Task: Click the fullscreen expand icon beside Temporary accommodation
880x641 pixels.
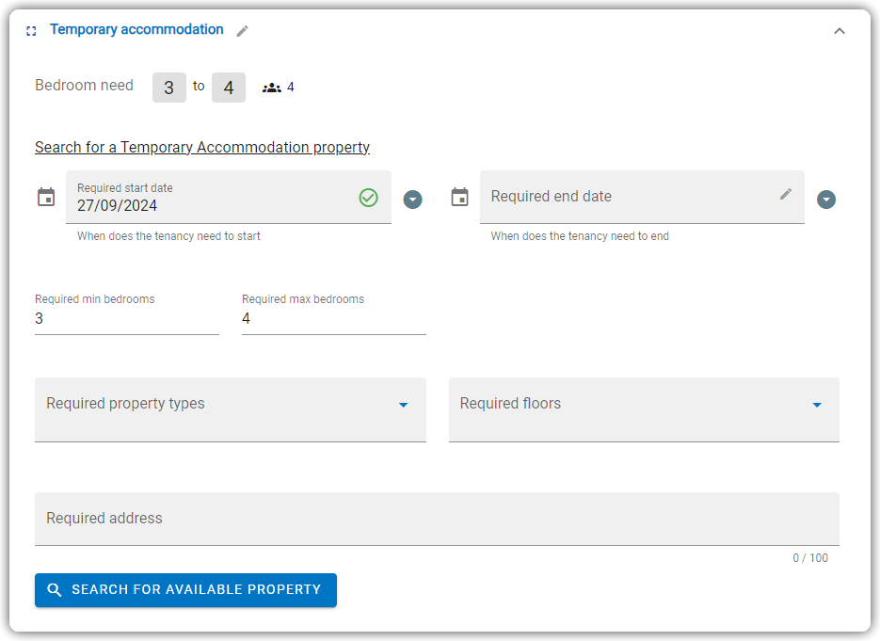Action: point(31,31)
